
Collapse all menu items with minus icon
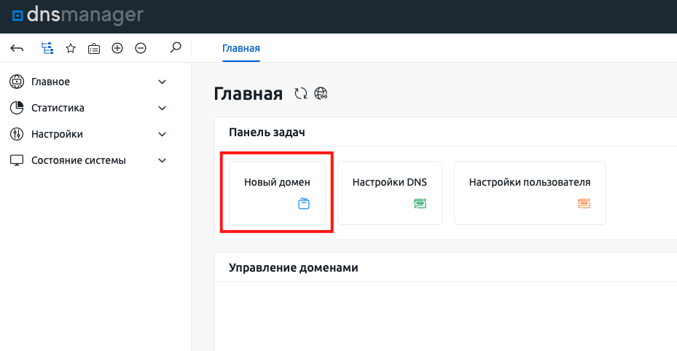[141, 49]
